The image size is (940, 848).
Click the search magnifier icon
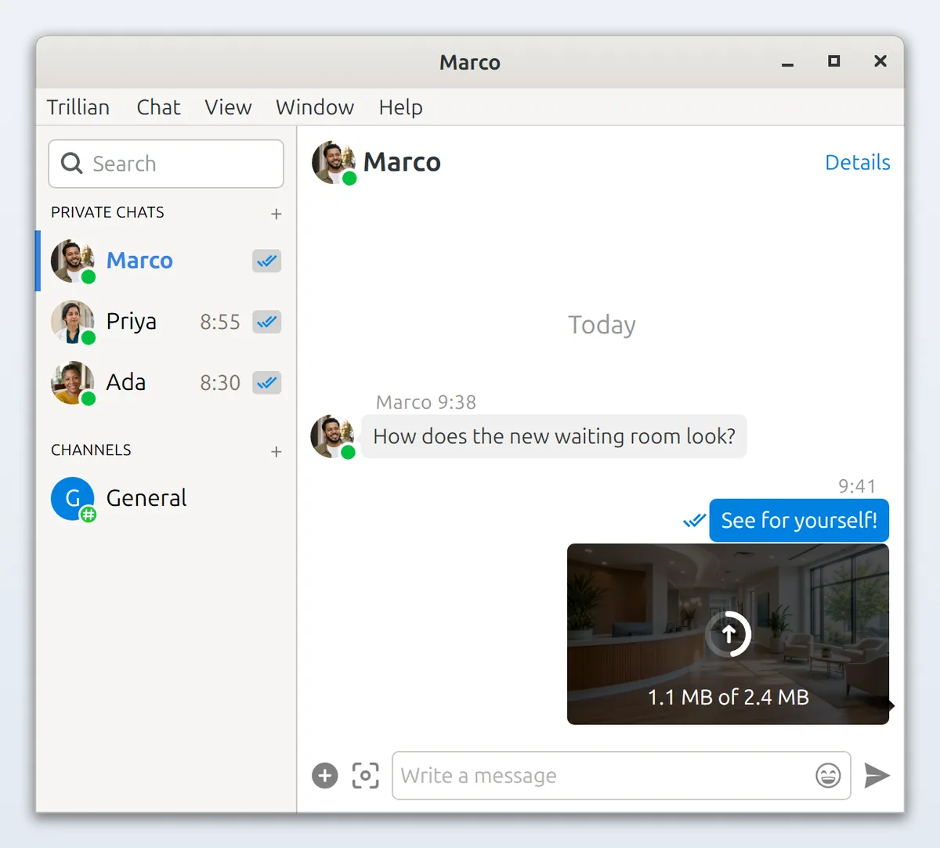pos(71,163)
